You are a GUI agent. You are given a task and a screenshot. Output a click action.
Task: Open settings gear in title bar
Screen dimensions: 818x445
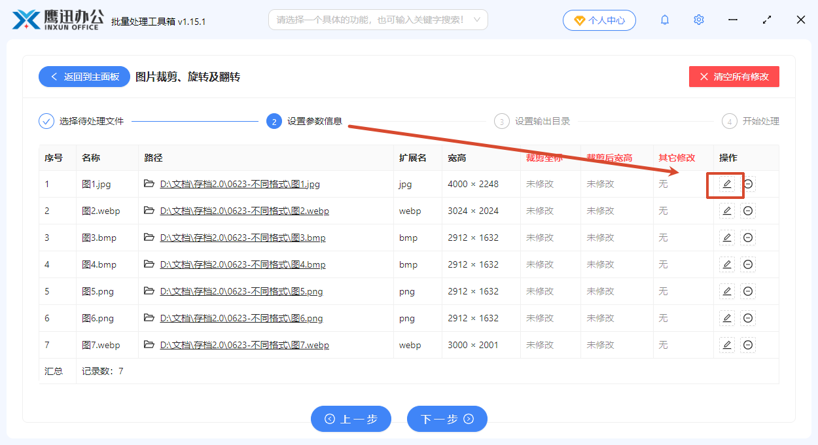point(699,20)
